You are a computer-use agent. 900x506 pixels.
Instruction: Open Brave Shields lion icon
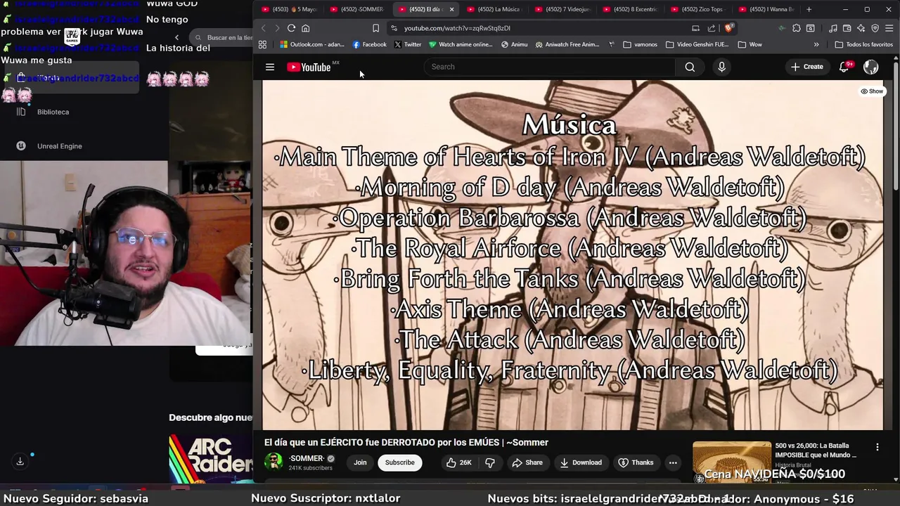tap(729, 28)
